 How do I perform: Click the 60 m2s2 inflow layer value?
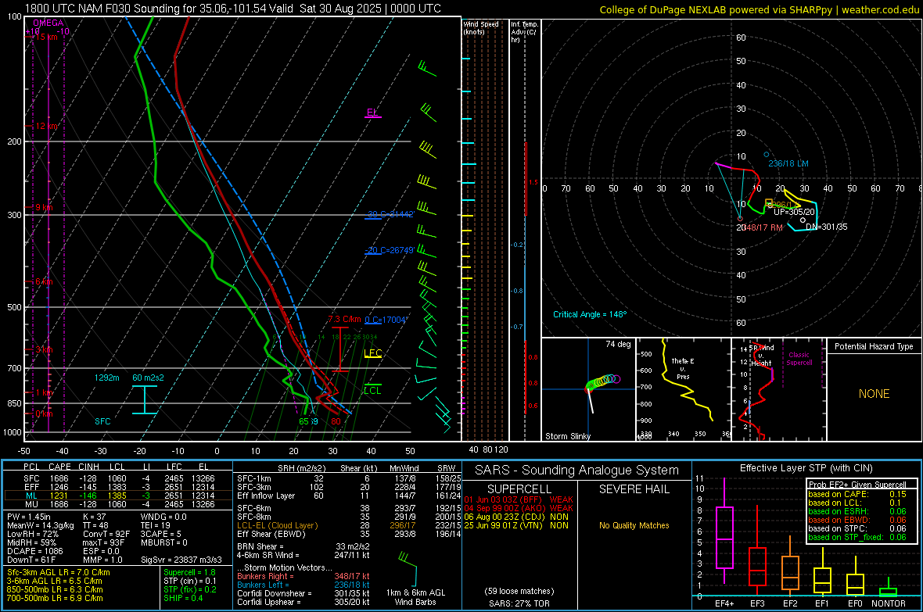pyautogui.click(x=148, y=378)
